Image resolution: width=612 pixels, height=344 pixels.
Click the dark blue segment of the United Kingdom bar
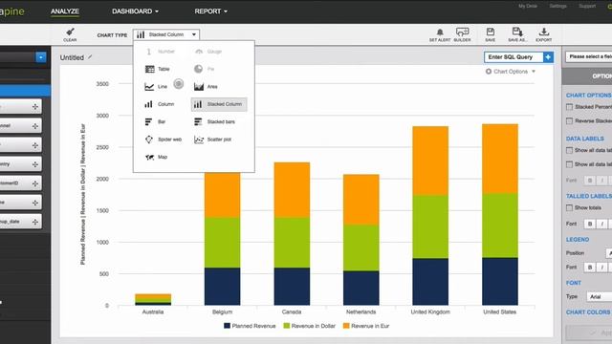click(x=430, y=282)
